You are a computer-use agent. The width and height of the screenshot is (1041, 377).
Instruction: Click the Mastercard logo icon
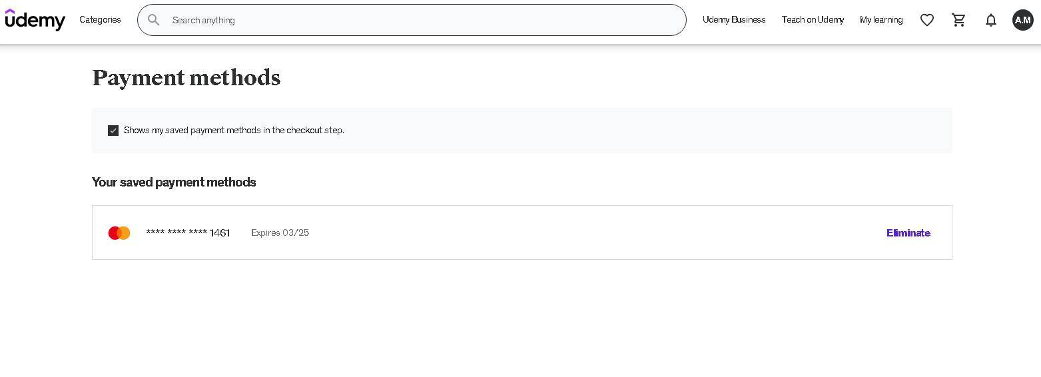119,233
